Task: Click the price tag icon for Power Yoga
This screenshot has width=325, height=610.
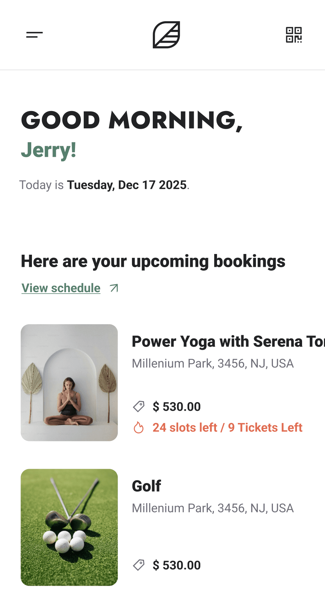Action: tap(139, 406)
